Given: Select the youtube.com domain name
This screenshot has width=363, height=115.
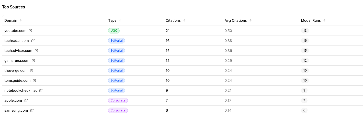Looking at the screenshot, I should (15, 31).
